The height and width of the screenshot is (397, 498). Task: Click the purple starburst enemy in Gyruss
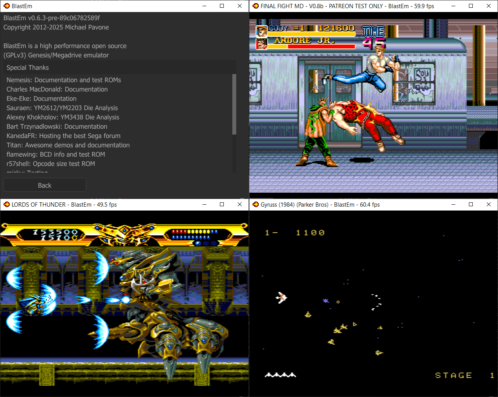326,300
